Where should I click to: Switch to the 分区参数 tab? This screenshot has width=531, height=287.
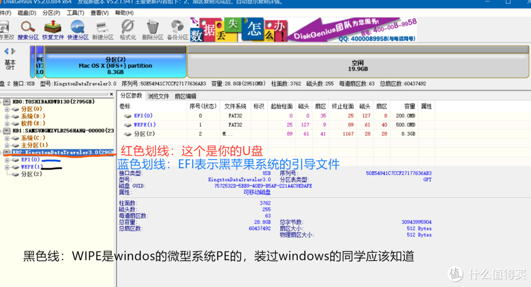click(x=131, y=96)
